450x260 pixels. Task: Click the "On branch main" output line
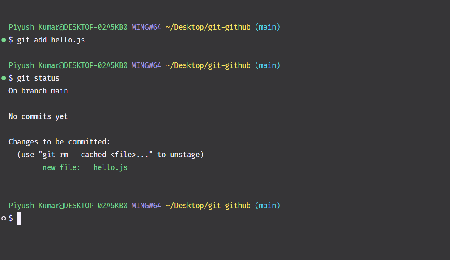38,91
